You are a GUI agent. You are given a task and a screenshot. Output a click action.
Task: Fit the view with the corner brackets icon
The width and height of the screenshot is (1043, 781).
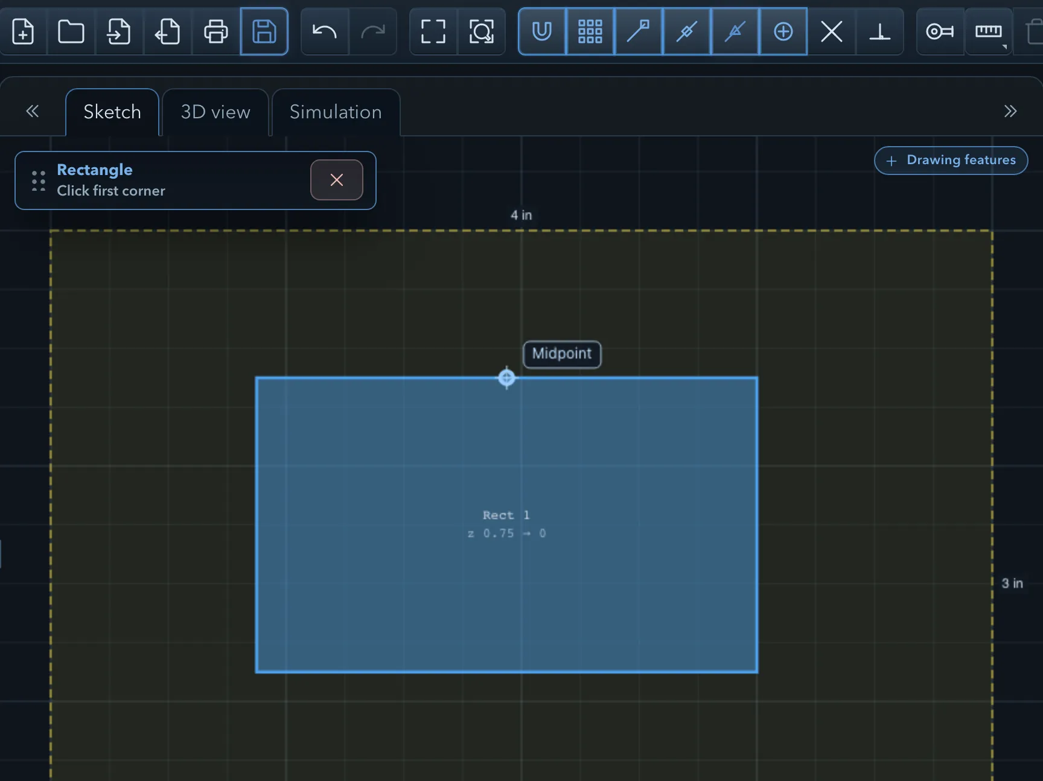[x=433, y=31]
